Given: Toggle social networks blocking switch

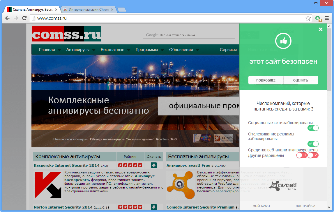Looking at the screenshot, I should click(313, 128).
